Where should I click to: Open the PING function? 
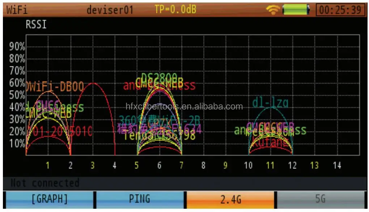pyautogui.click(x=140, y=200)
